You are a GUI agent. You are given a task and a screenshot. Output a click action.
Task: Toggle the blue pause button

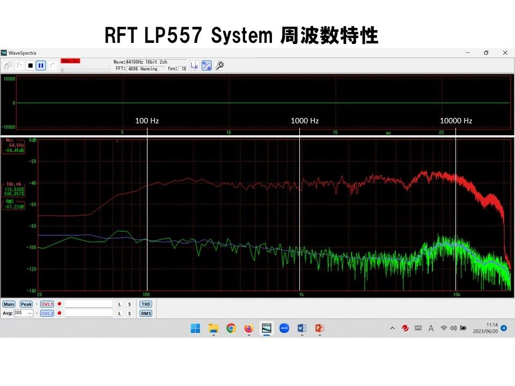(41, 65)
